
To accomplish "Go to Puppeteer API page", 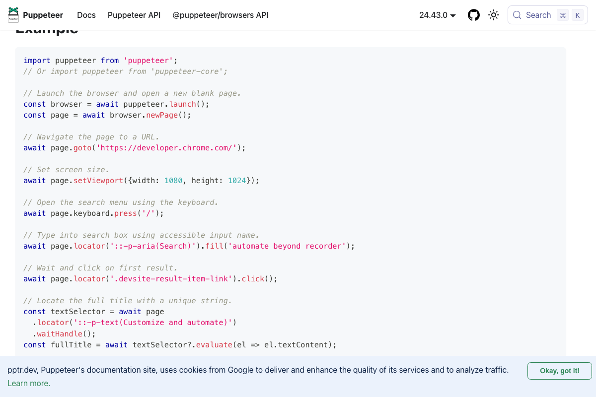I will click(x=134, y=15).
